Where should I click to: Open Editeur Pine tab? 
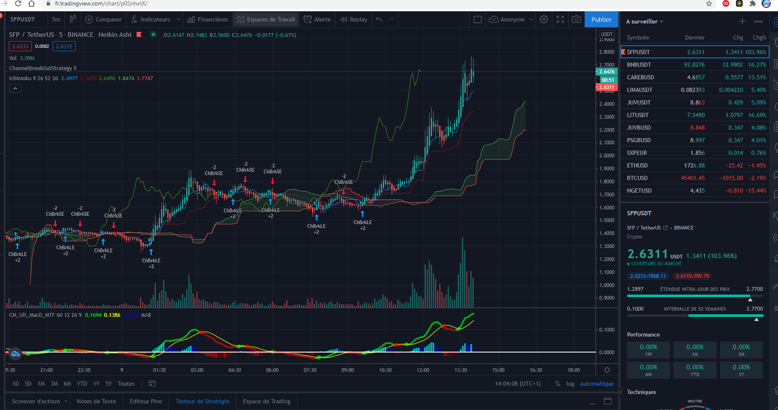pos(146,401)
